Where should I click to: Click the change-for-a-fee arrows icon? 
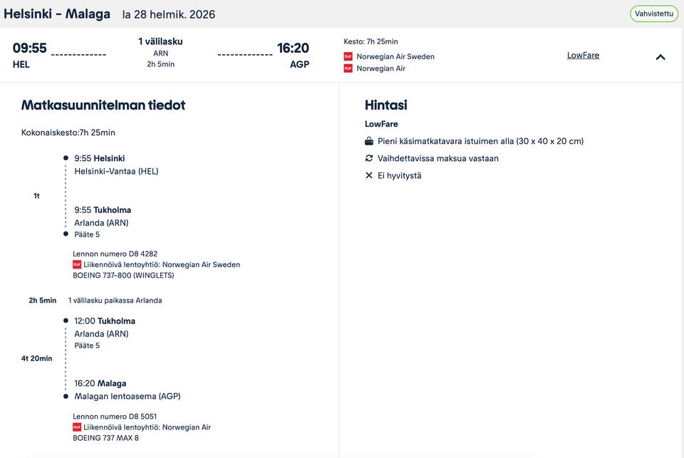tap(369, 158)
